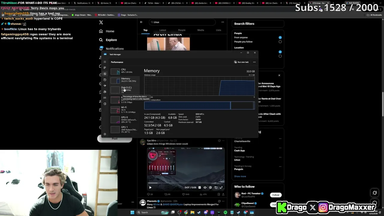Unmute the video volume icon
This screenshot has height=216, width=384.
pos(205,187)
